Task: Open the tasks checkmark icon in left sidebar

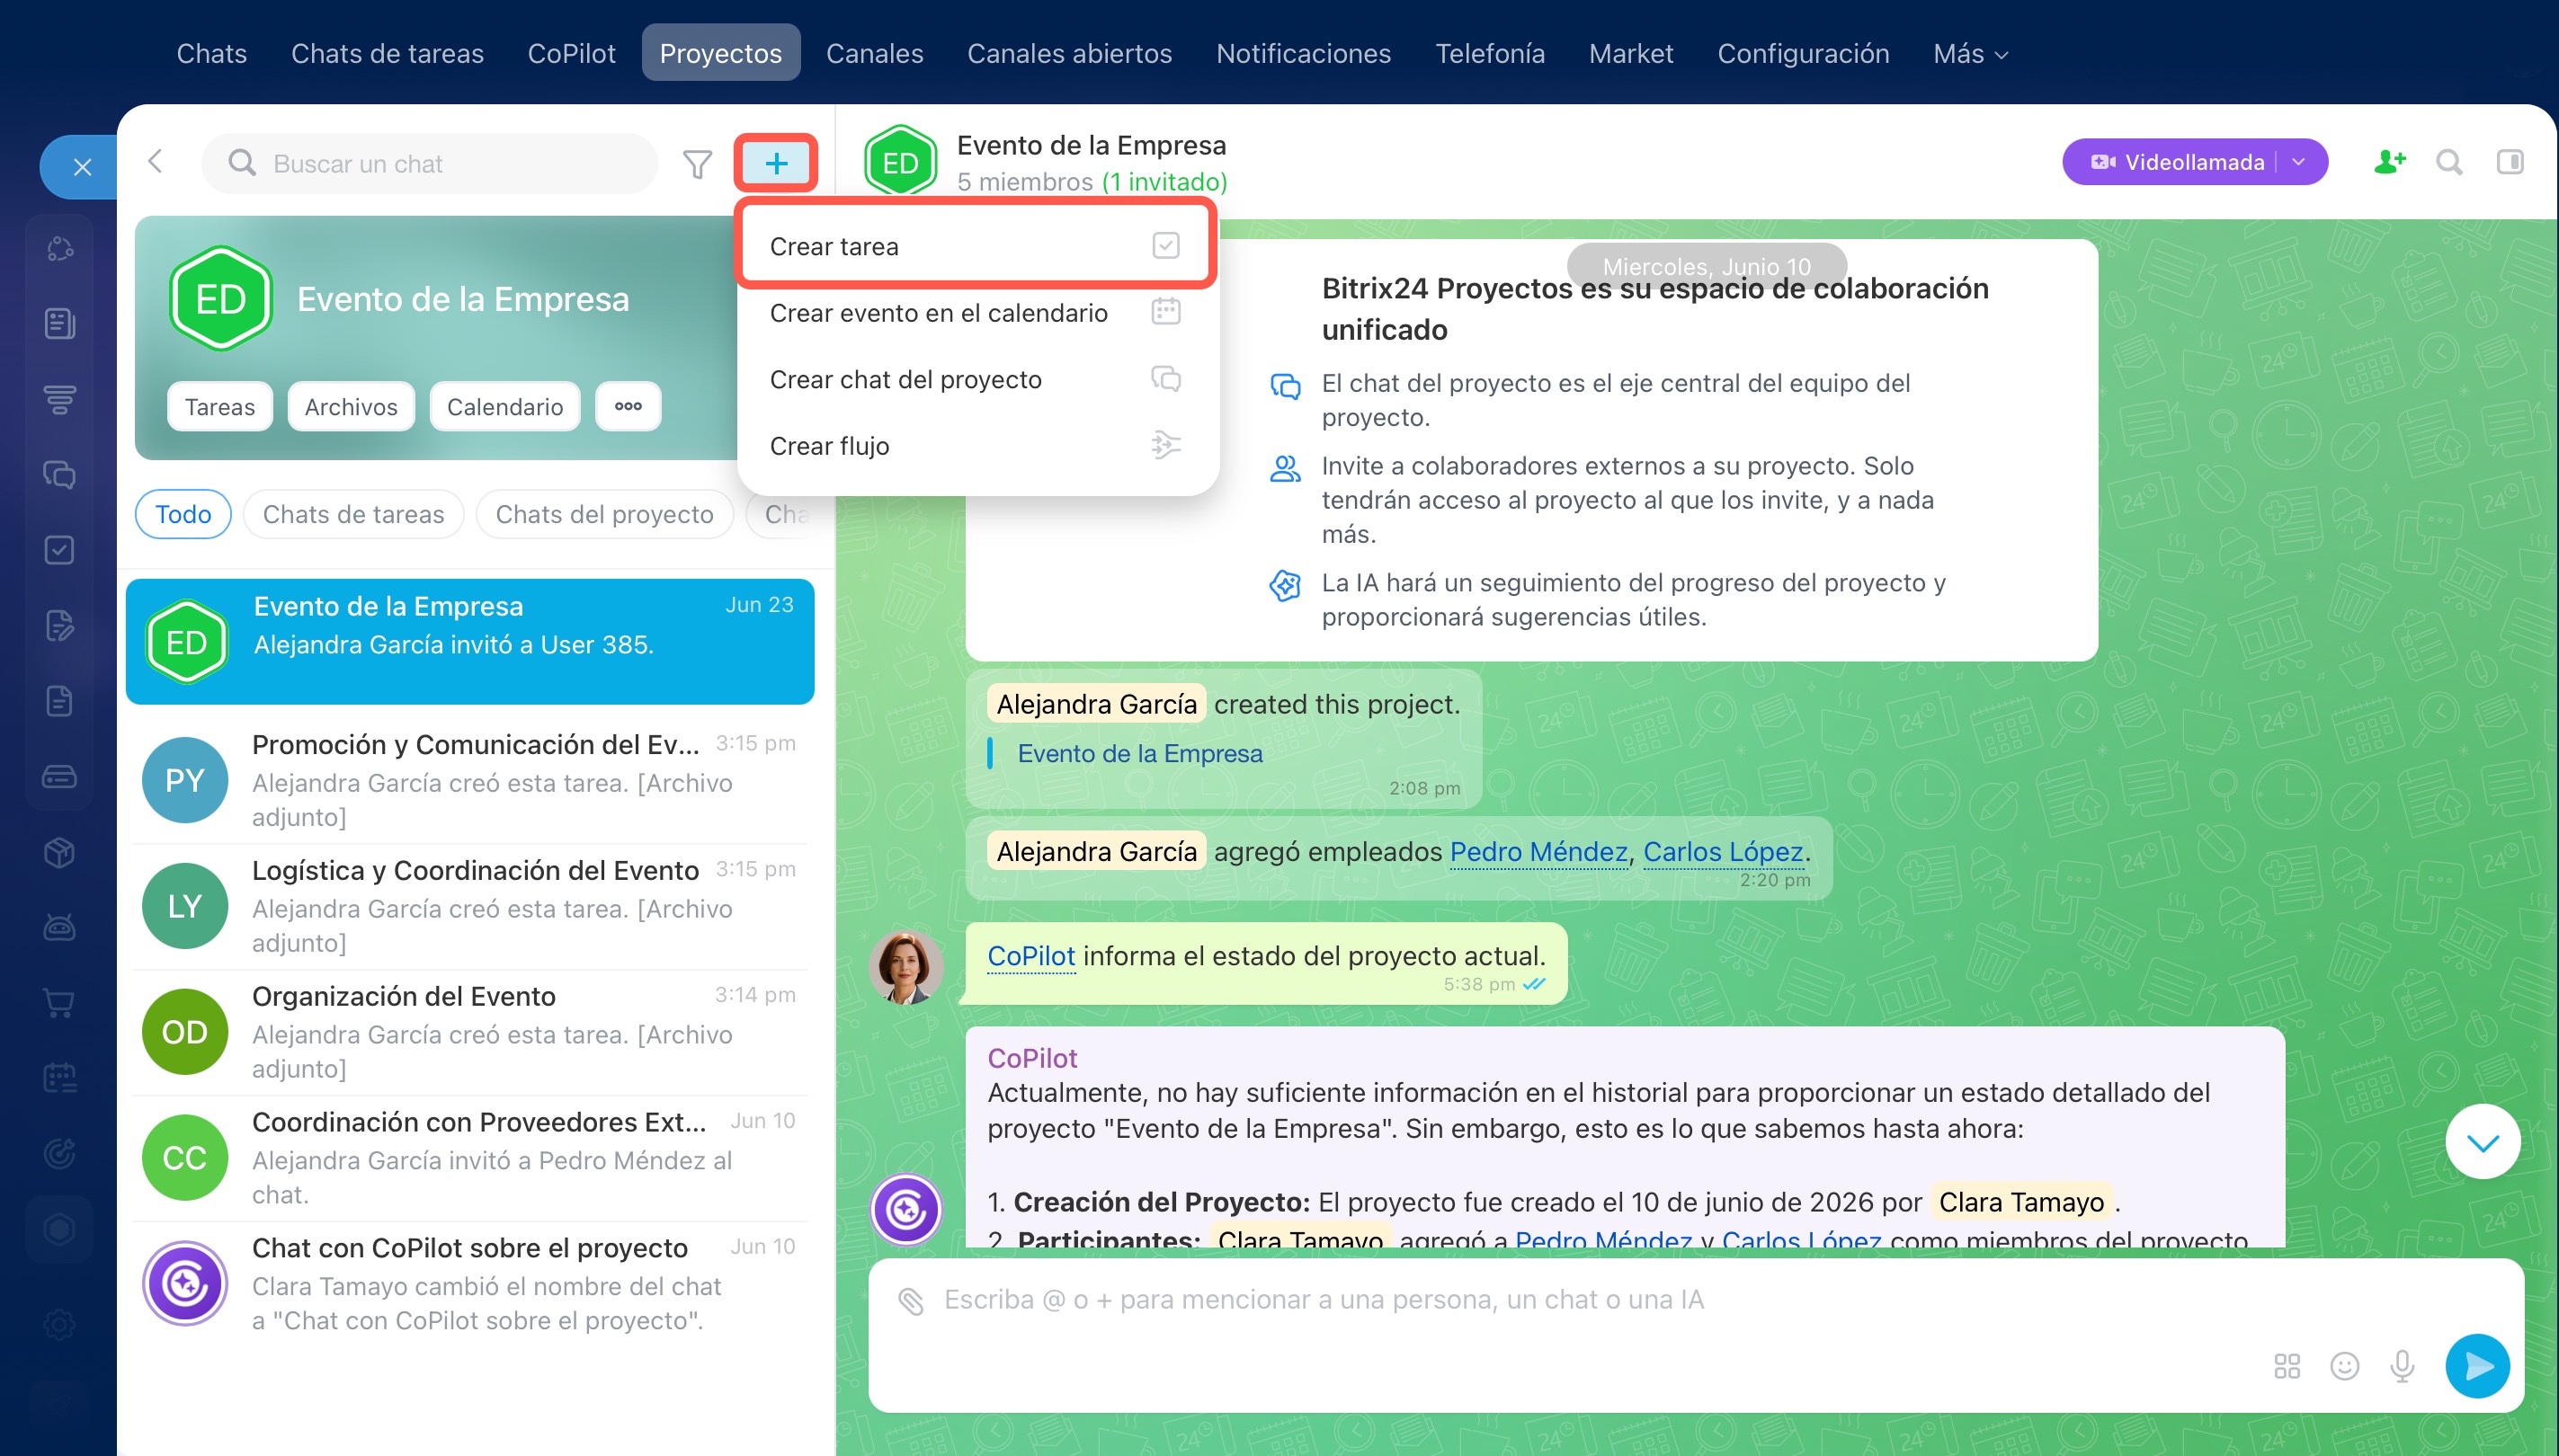Action: pos(60,550)
